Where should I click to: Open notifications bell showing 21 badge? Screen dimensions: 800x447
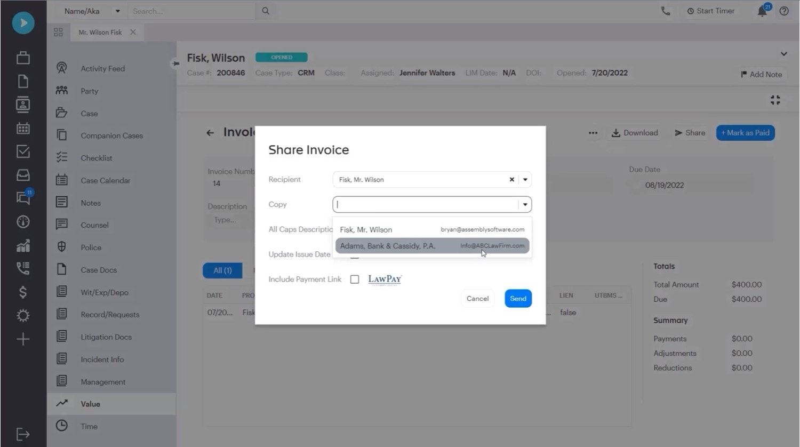(762, 11)
